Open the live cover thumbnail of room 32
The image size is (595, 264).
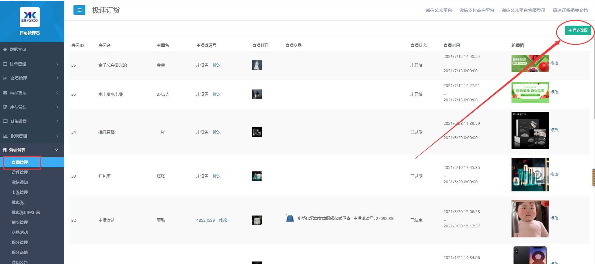257,220
